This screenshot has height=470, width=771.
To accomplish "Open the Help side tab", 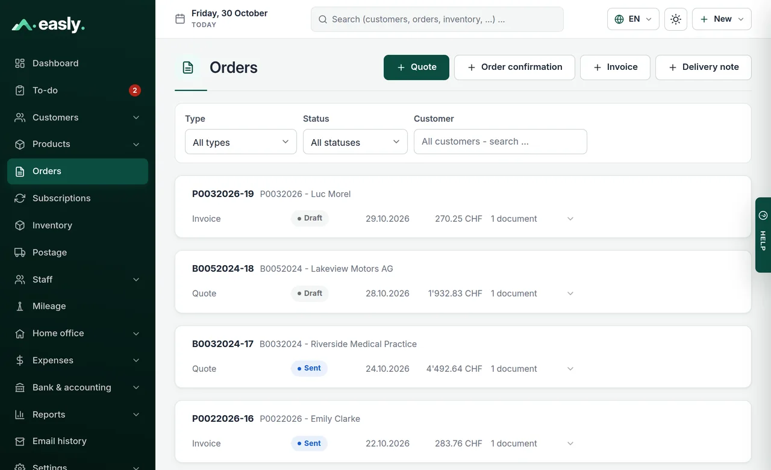I will 763,235.
